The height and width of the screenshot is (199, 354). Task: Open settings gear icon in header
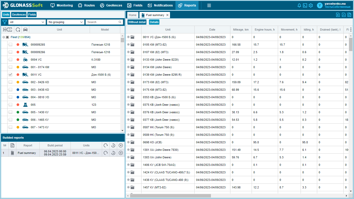(x=311, y=5)
